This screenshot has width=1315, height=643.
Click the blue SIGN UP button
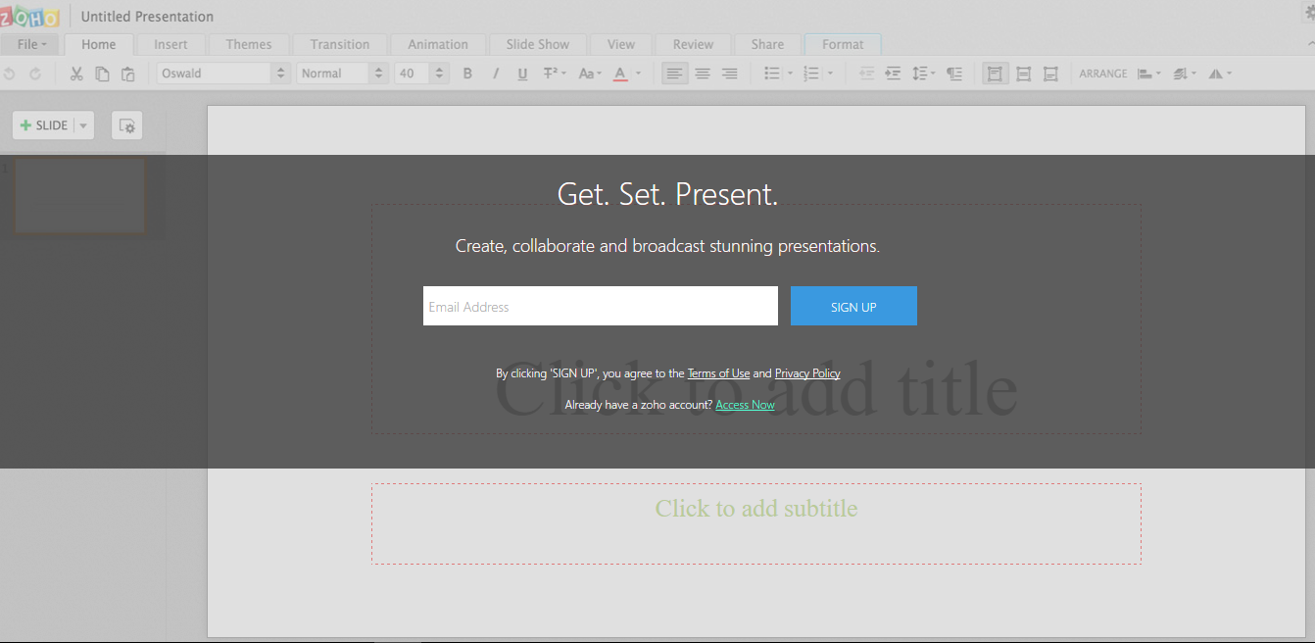coord(853,306)
